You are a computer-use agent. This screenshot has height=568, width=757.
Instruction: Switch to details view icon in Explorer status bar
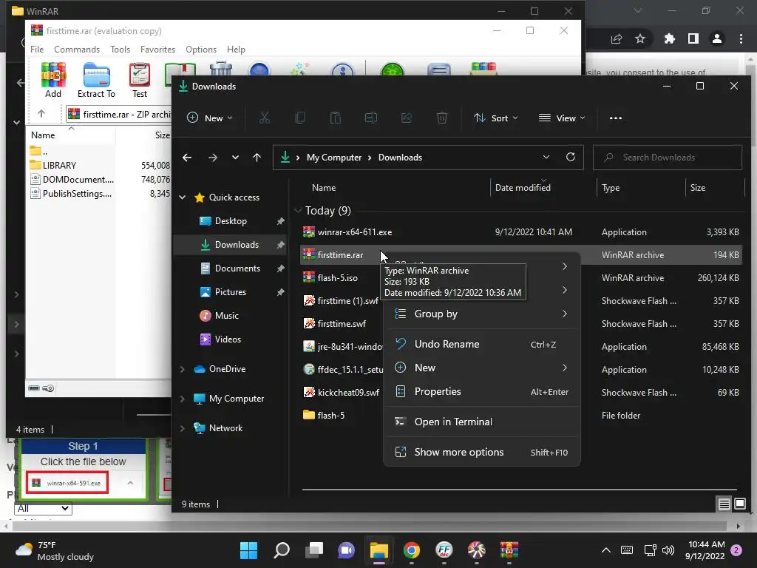(x=724, y=504)
